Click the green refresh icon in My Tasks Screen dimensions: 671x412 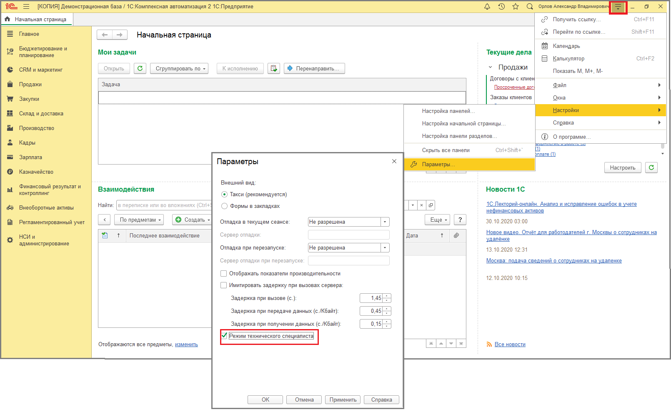[x=140, y=68]
